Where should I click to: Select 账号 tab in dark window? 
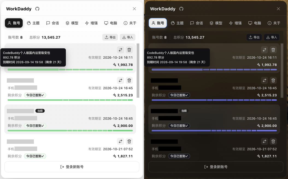tap(158, 23)
